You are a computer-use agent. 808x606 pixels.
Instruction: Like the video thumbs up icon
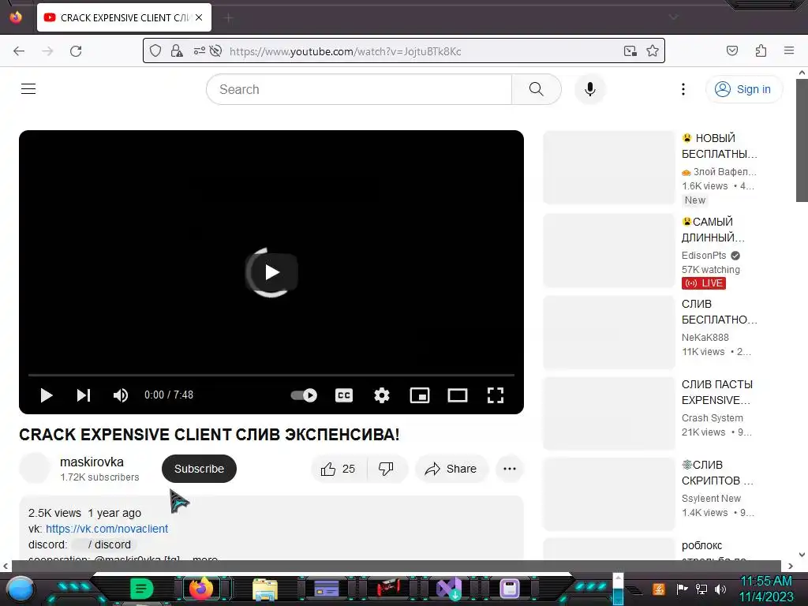(x=338, y=469)
